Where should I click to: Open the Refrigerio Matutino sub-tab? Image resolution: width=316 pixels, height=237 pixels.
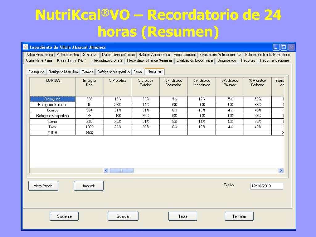click(63, 72)
